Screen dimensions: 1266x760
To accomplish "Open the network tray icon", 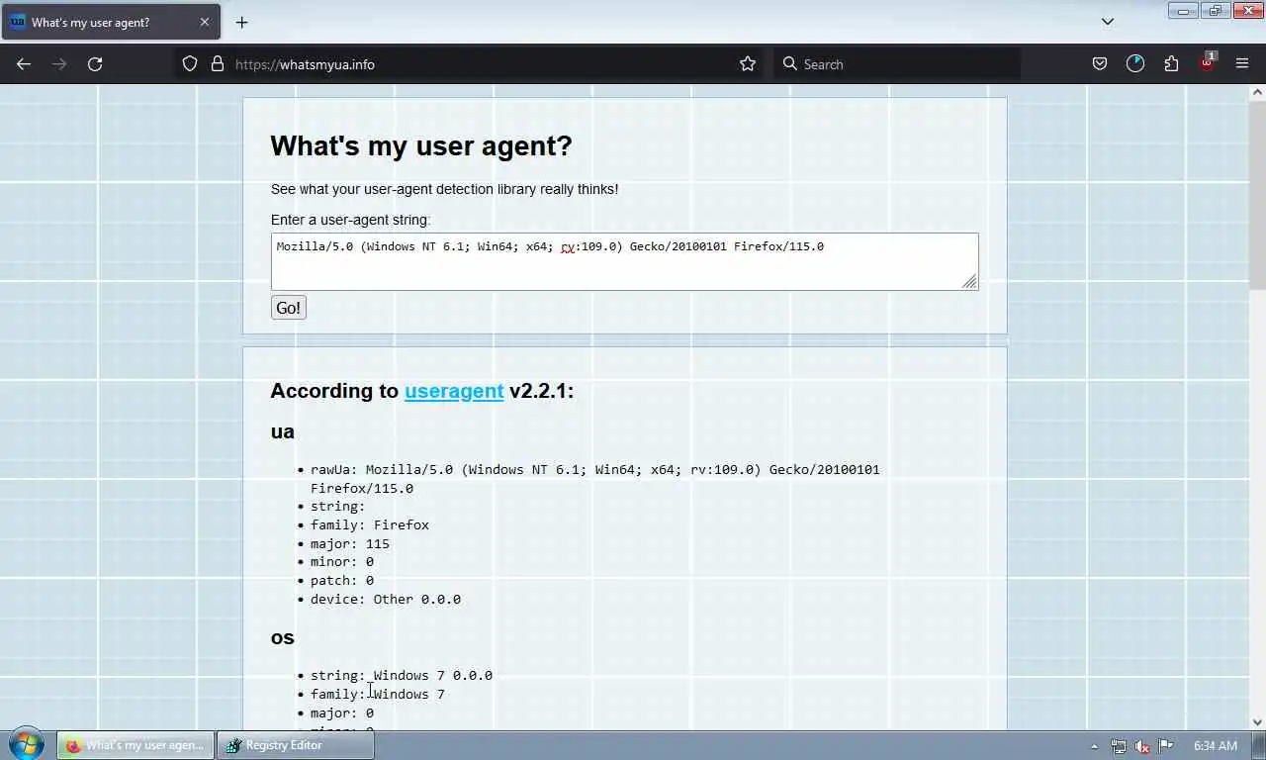I will [x=1119, y=746].
